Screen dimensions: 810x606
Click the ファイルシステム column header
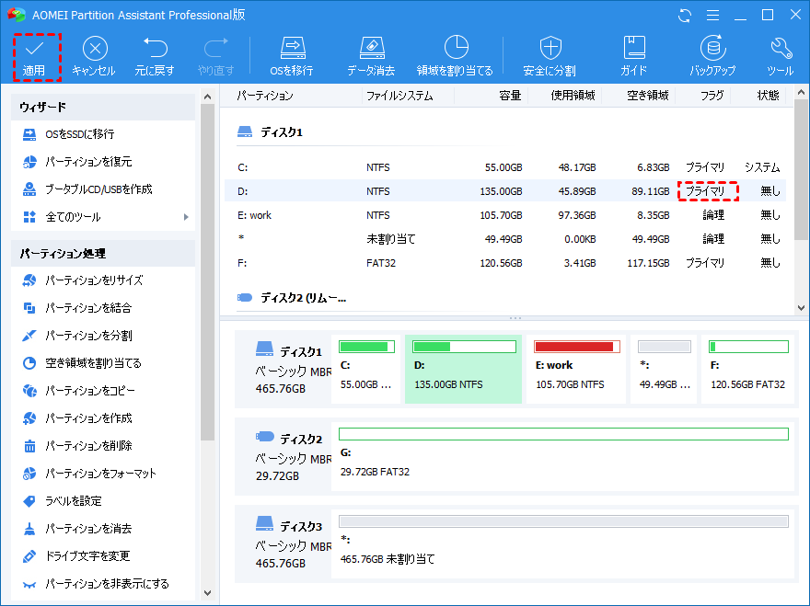[x=399, y=96]
